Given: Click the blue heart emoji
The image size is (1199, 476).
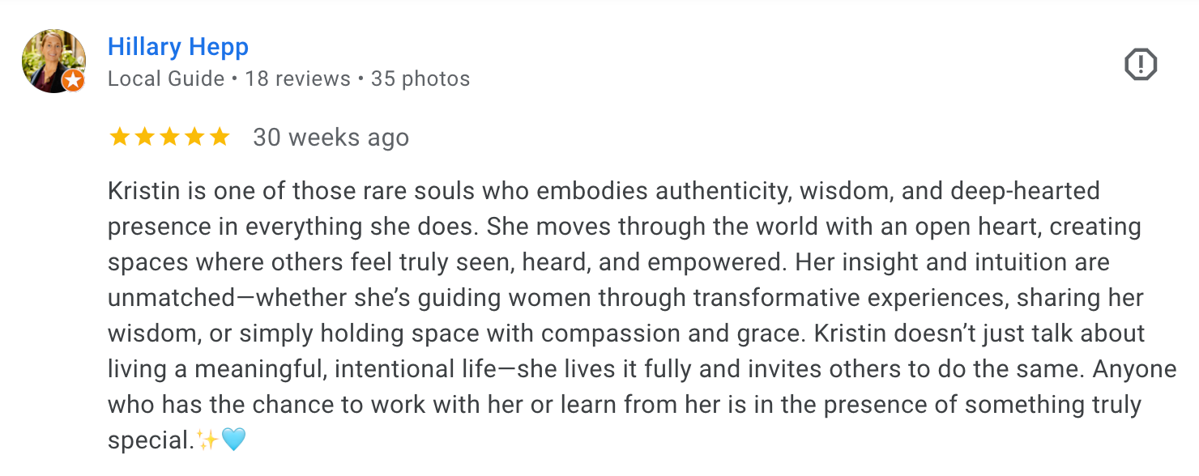Looking at the screenshot, I should pos(233,440).
